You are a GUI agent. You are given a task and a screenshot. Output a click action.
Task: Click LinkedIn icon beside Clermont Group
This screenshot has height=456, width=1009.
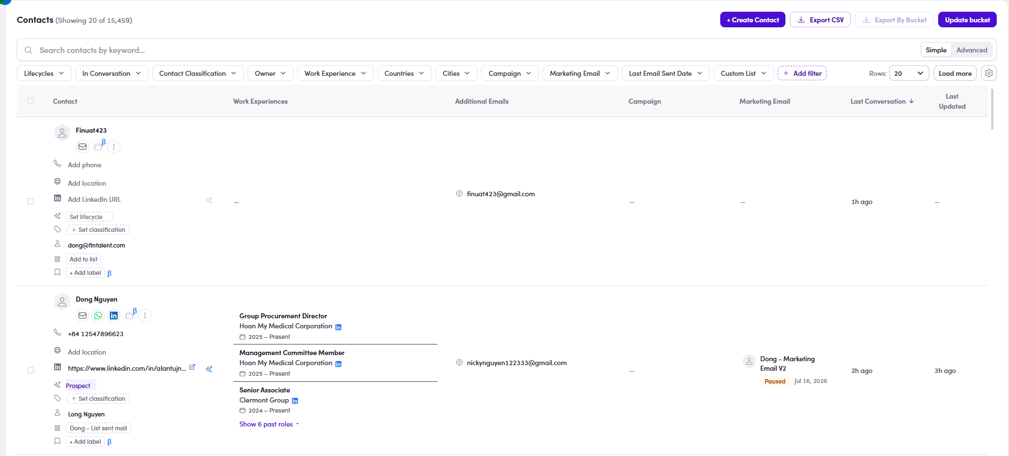295,401
